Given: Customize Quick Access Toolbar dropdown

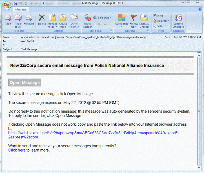Looking at the screenshot, I should [44, 3].
